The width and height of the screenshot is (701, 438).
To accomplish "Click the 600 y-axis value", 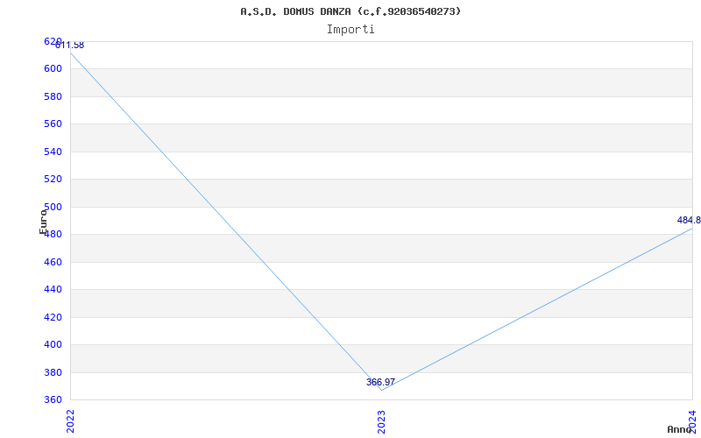I will [53, 69].
